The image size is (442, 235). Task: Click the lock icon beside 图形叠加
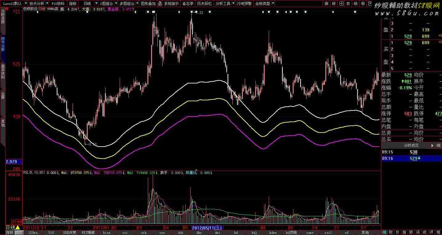[x=160, y=4]
